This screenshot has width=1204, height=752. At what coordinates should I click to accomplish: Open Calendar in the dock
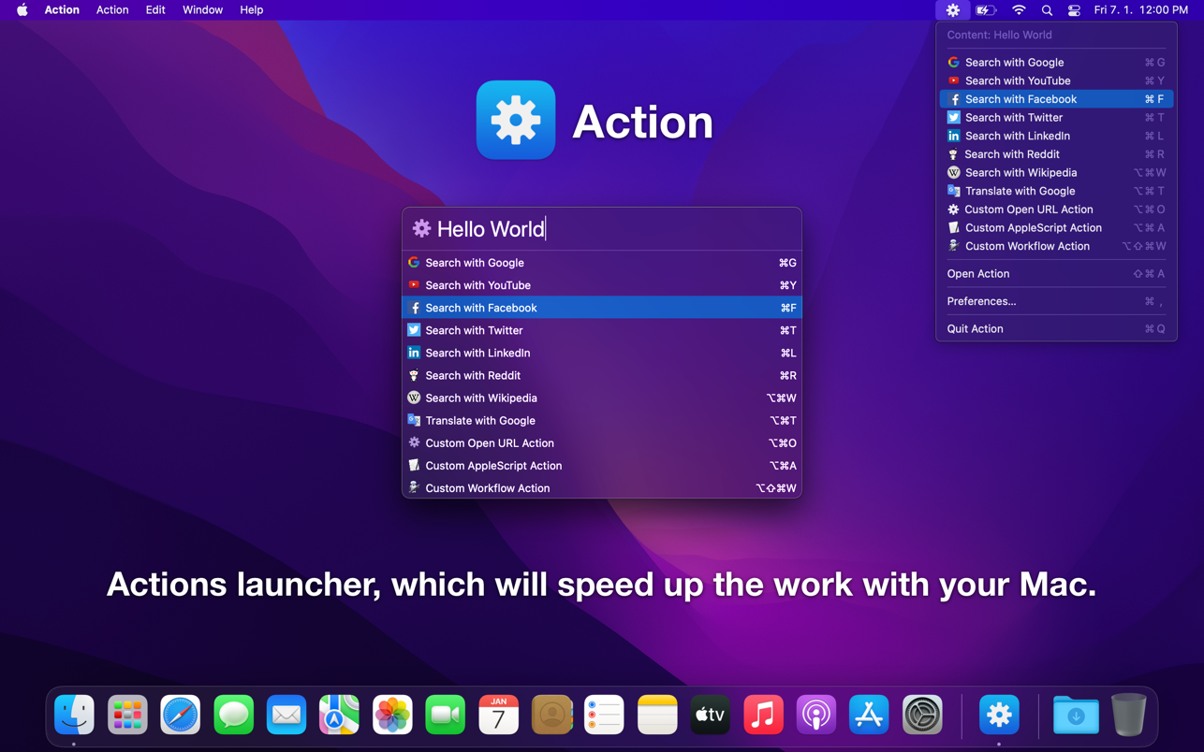point(498,716)
